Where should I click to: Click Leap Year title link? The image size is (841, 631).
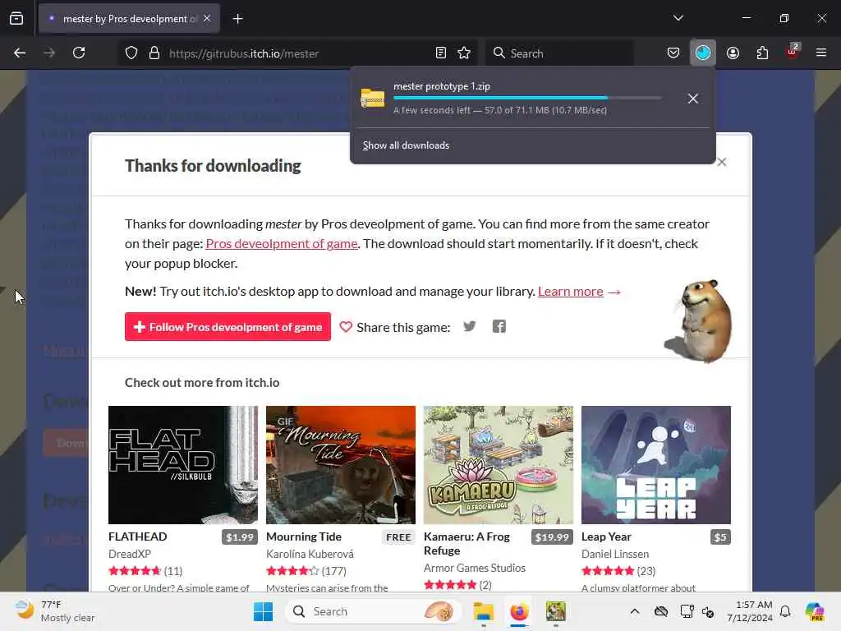[606, 537]
